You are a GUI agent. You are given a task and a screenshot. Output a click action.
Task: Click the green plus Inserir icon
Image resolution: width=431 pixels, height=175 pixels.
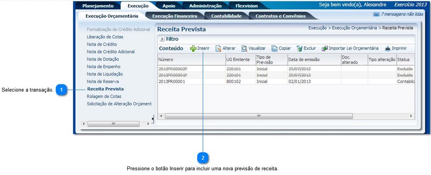tap(193, 49)
